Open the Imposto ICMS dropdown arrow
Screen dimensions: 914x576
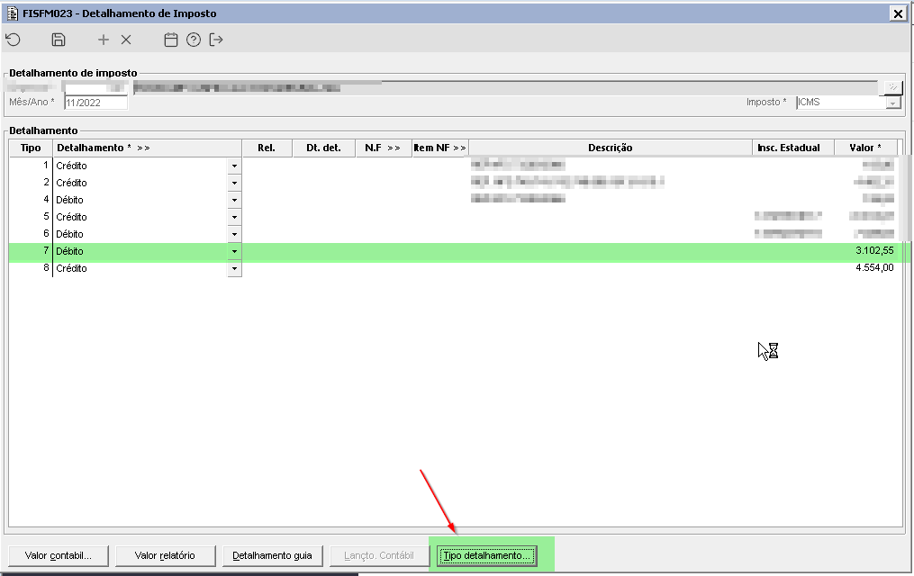893,103
